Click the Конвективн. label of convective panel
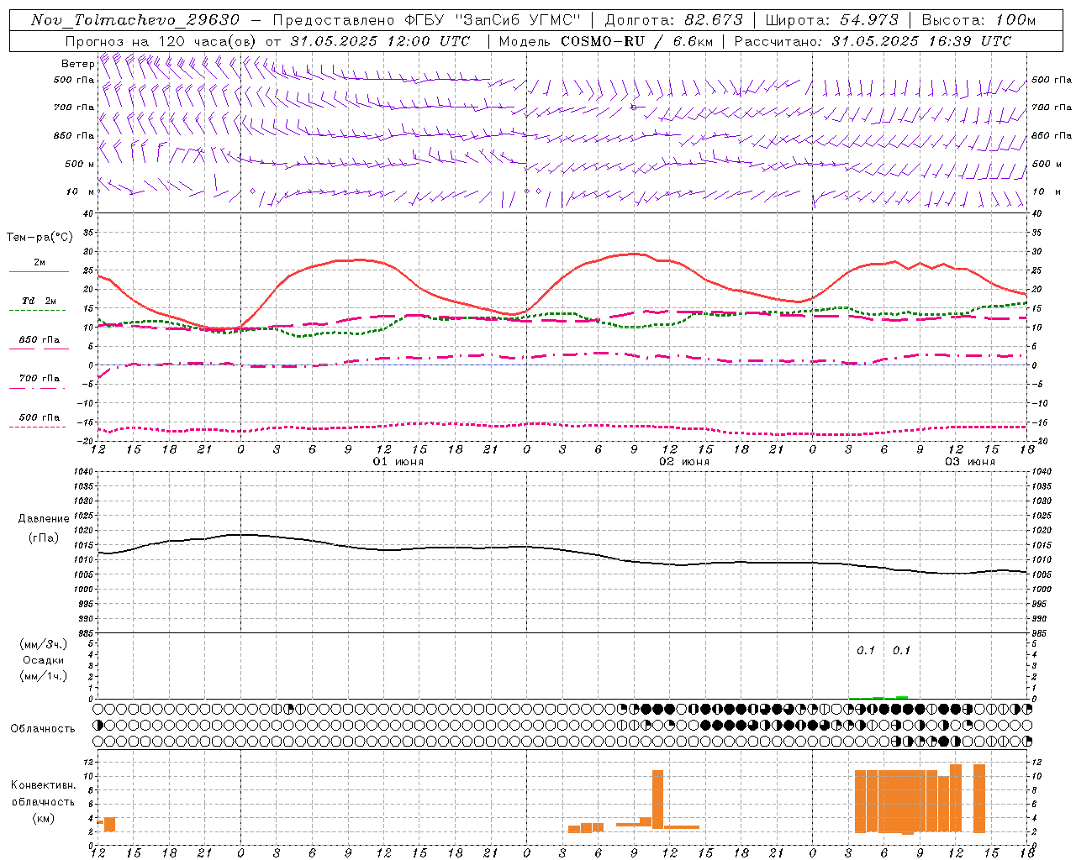 point(44,784)
